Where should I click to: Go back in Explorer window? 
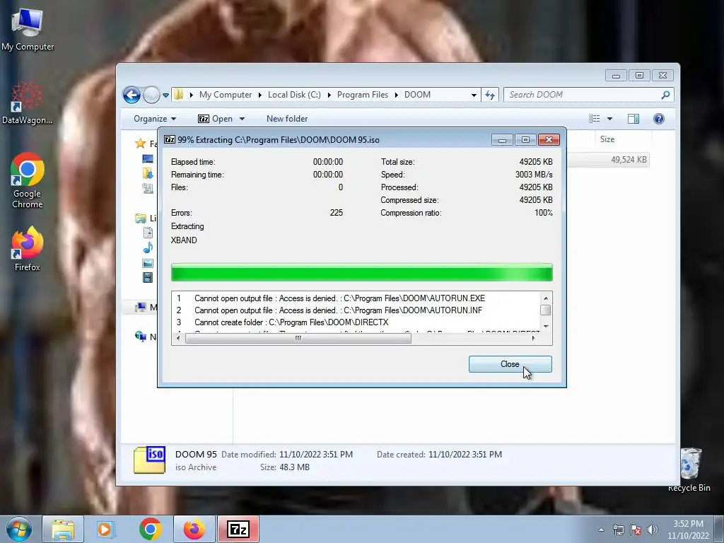coord(132,95)
